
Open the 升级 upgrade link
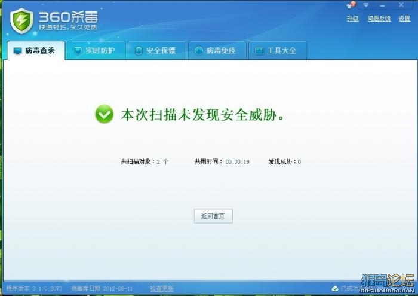(353, 19)
